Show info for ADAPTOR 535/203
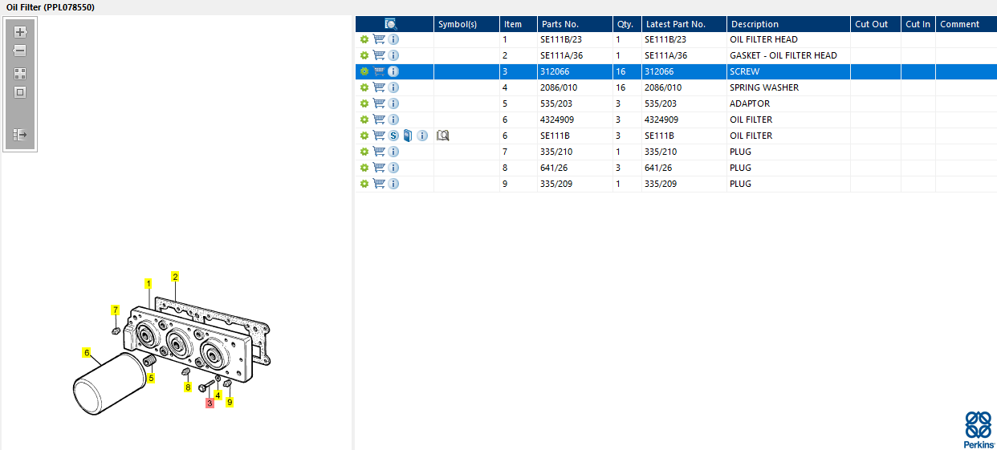 [394, 103]
